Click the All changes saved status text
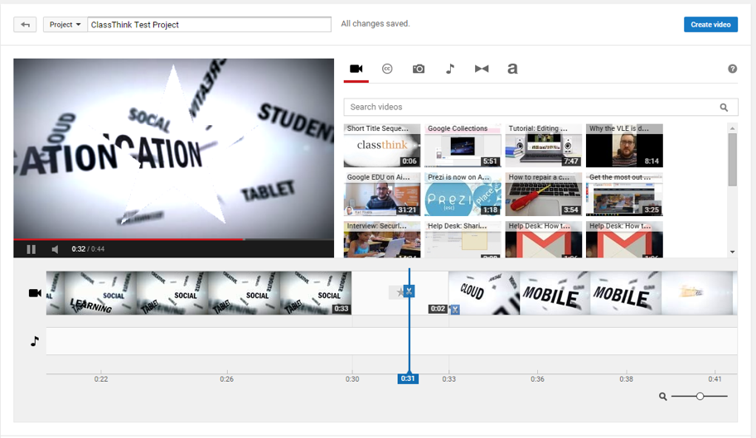The image size is (756, 438). [x=376, y=23]
